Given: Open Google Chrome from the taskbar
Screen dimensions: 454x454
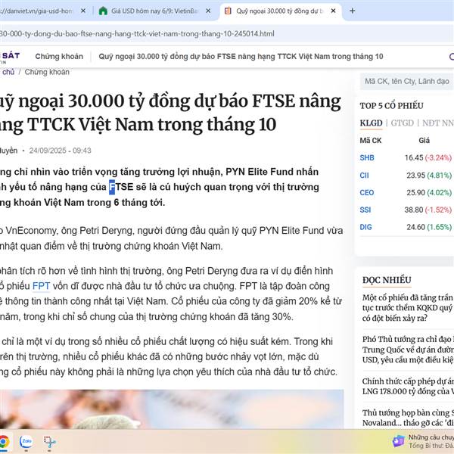Looking at the screenshot, I should point(4,442).
